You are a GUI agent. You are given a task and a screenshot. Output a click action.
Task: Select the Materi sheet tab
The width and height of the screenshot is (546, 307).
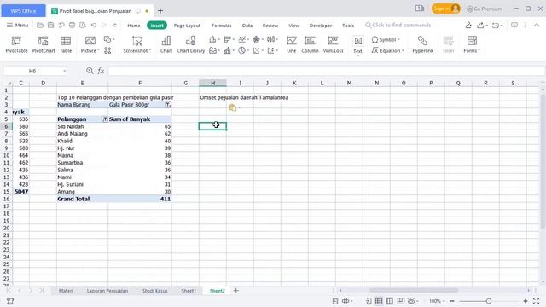tap(66, 291)
